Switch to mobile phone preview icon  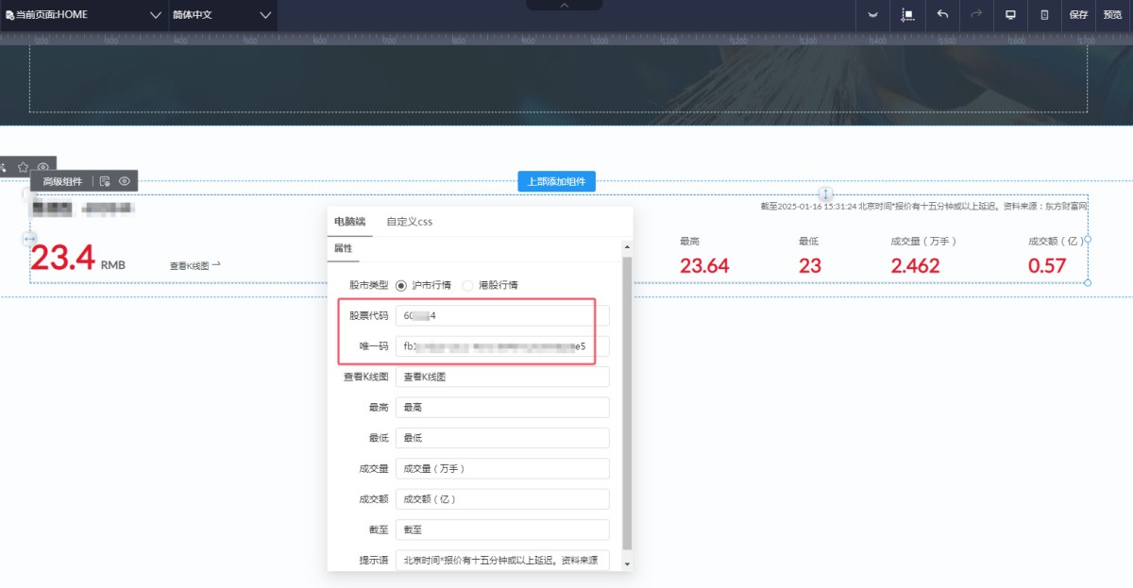(1044, 15)
